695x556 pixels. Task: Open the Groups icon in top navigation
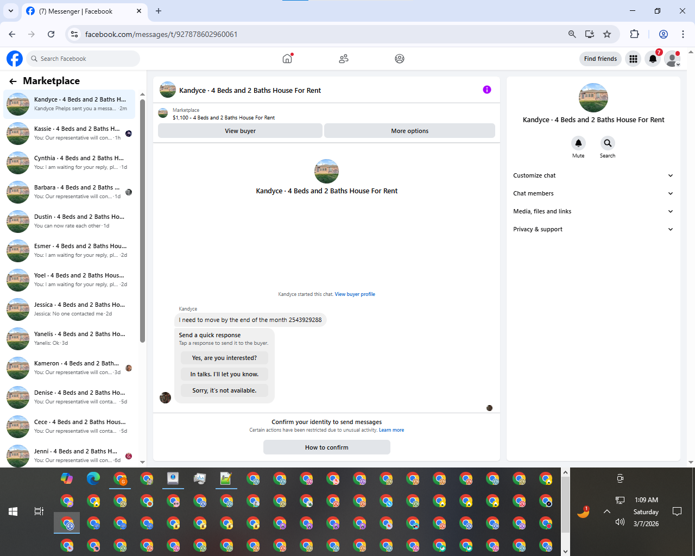tap(400, 59)
